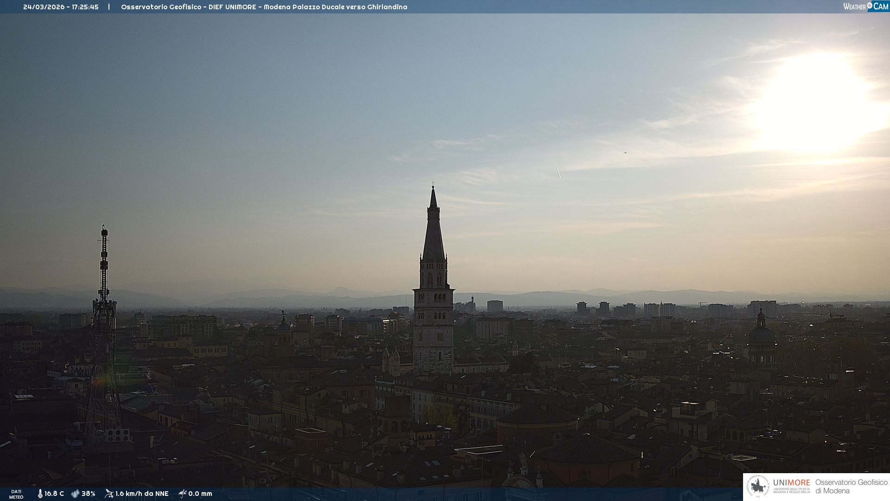Click the humidity water droplets icon
Viewport: 890px width, 501px height.
(x=75, y=494)
